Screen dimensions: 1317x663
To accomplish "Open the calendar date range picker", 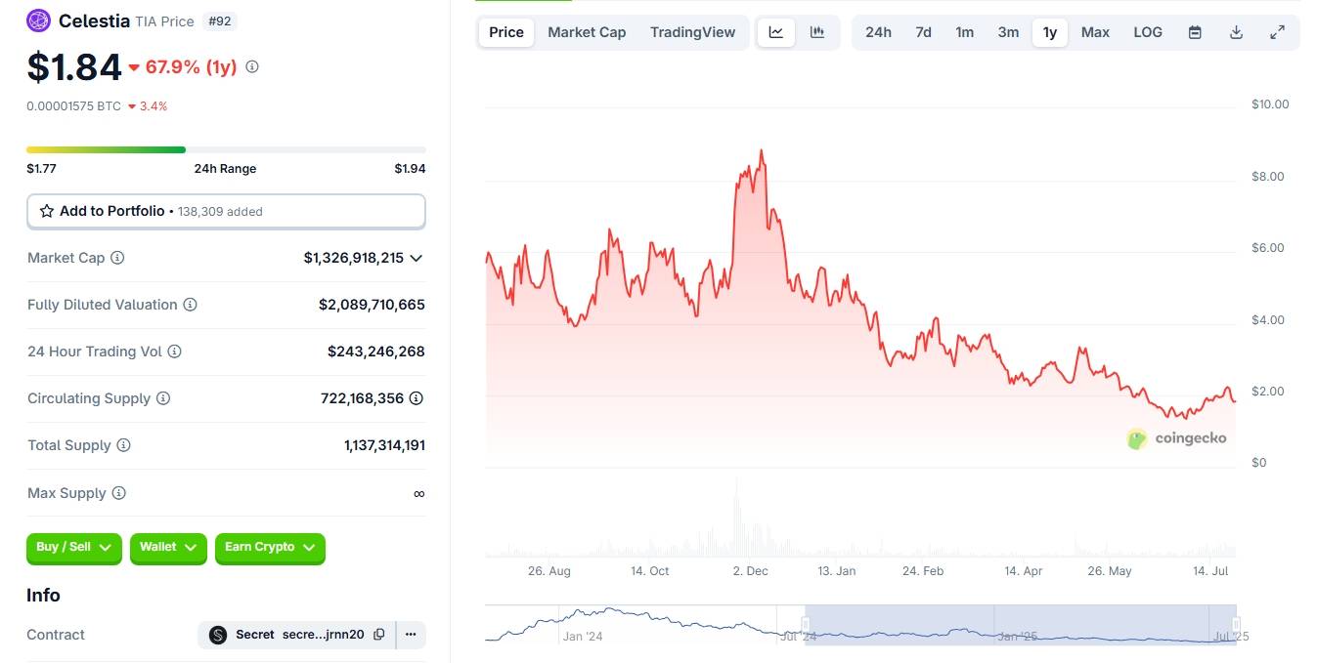I will [1195, 32].
